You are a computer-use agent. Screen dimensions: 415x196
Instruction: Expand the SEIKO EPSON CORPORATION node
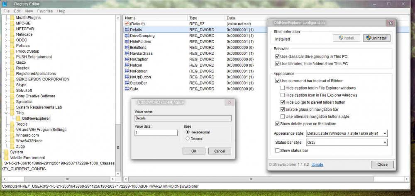pos(6,79)
